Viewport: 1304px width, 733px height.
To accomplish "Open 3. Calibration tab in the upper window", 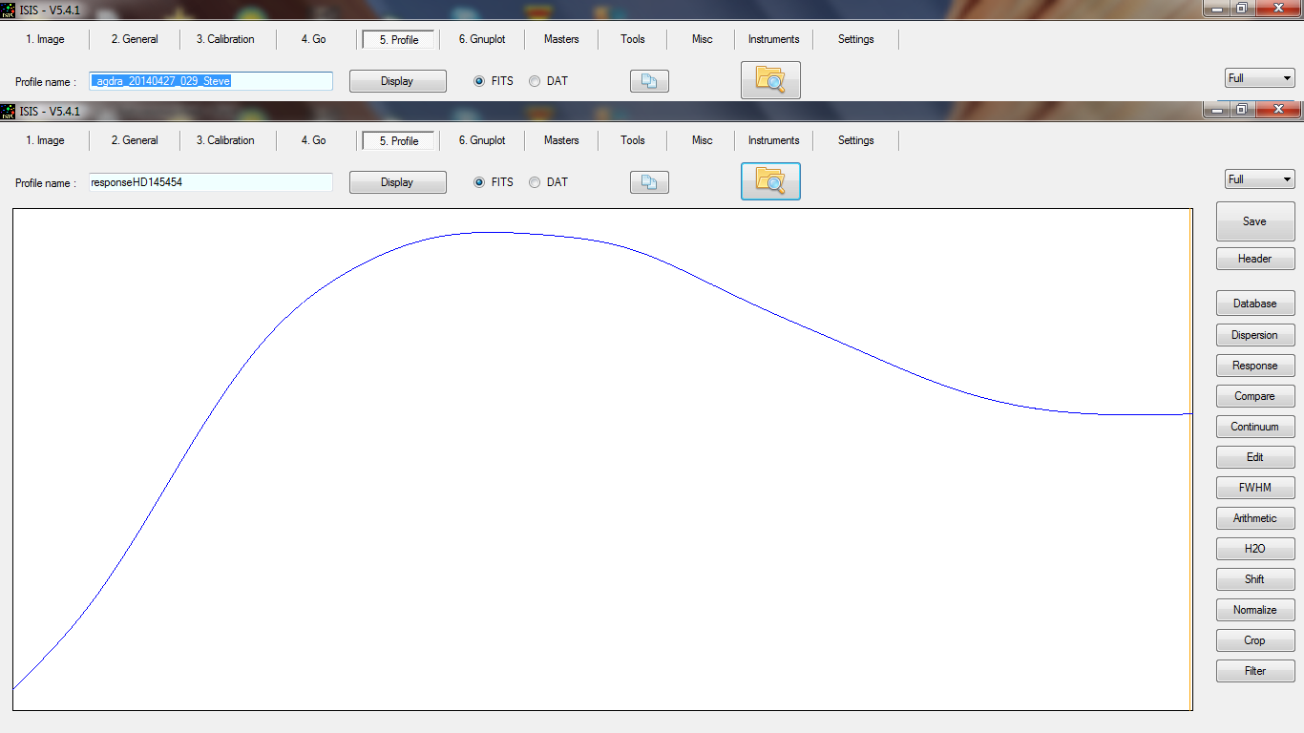I will click(x=225, y=39).
